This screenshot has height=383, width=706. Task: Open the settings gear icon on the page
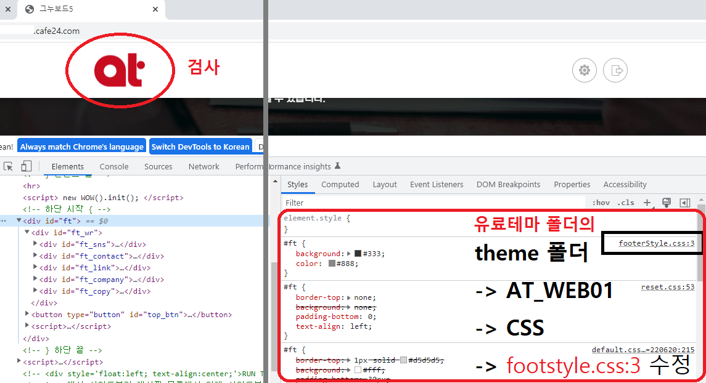[585, 70]
